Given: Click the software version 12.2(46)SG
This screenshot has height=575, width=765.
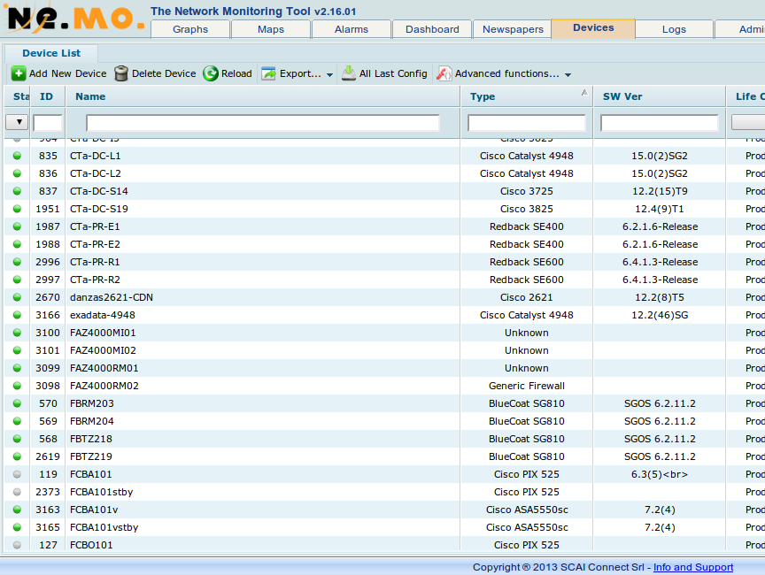Looking at the screenshot, I should (661, 315).
